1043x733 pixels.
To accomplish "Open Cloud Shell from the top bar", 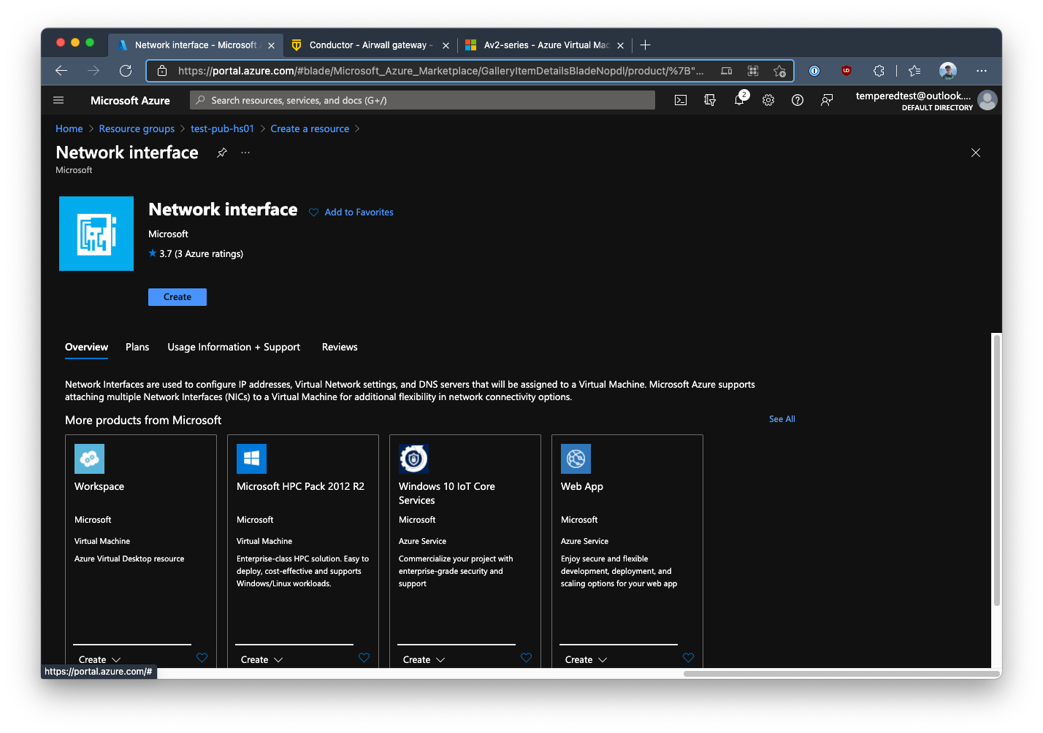I will pyautogui.click(x=681, y=100).
